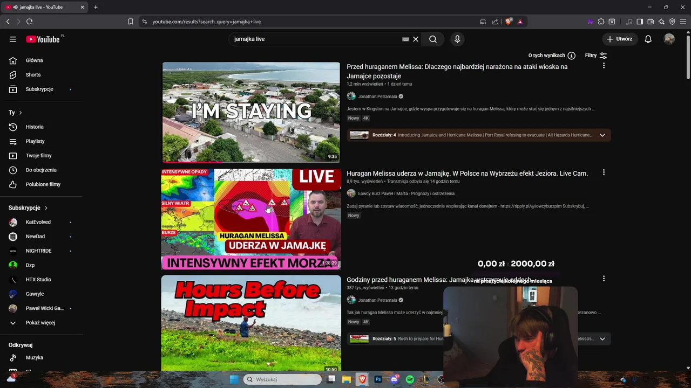Image resolution: width=691 pixels, height=388 pixels.
Task: Open browser extensions puzzle icon
Action: 601,22
